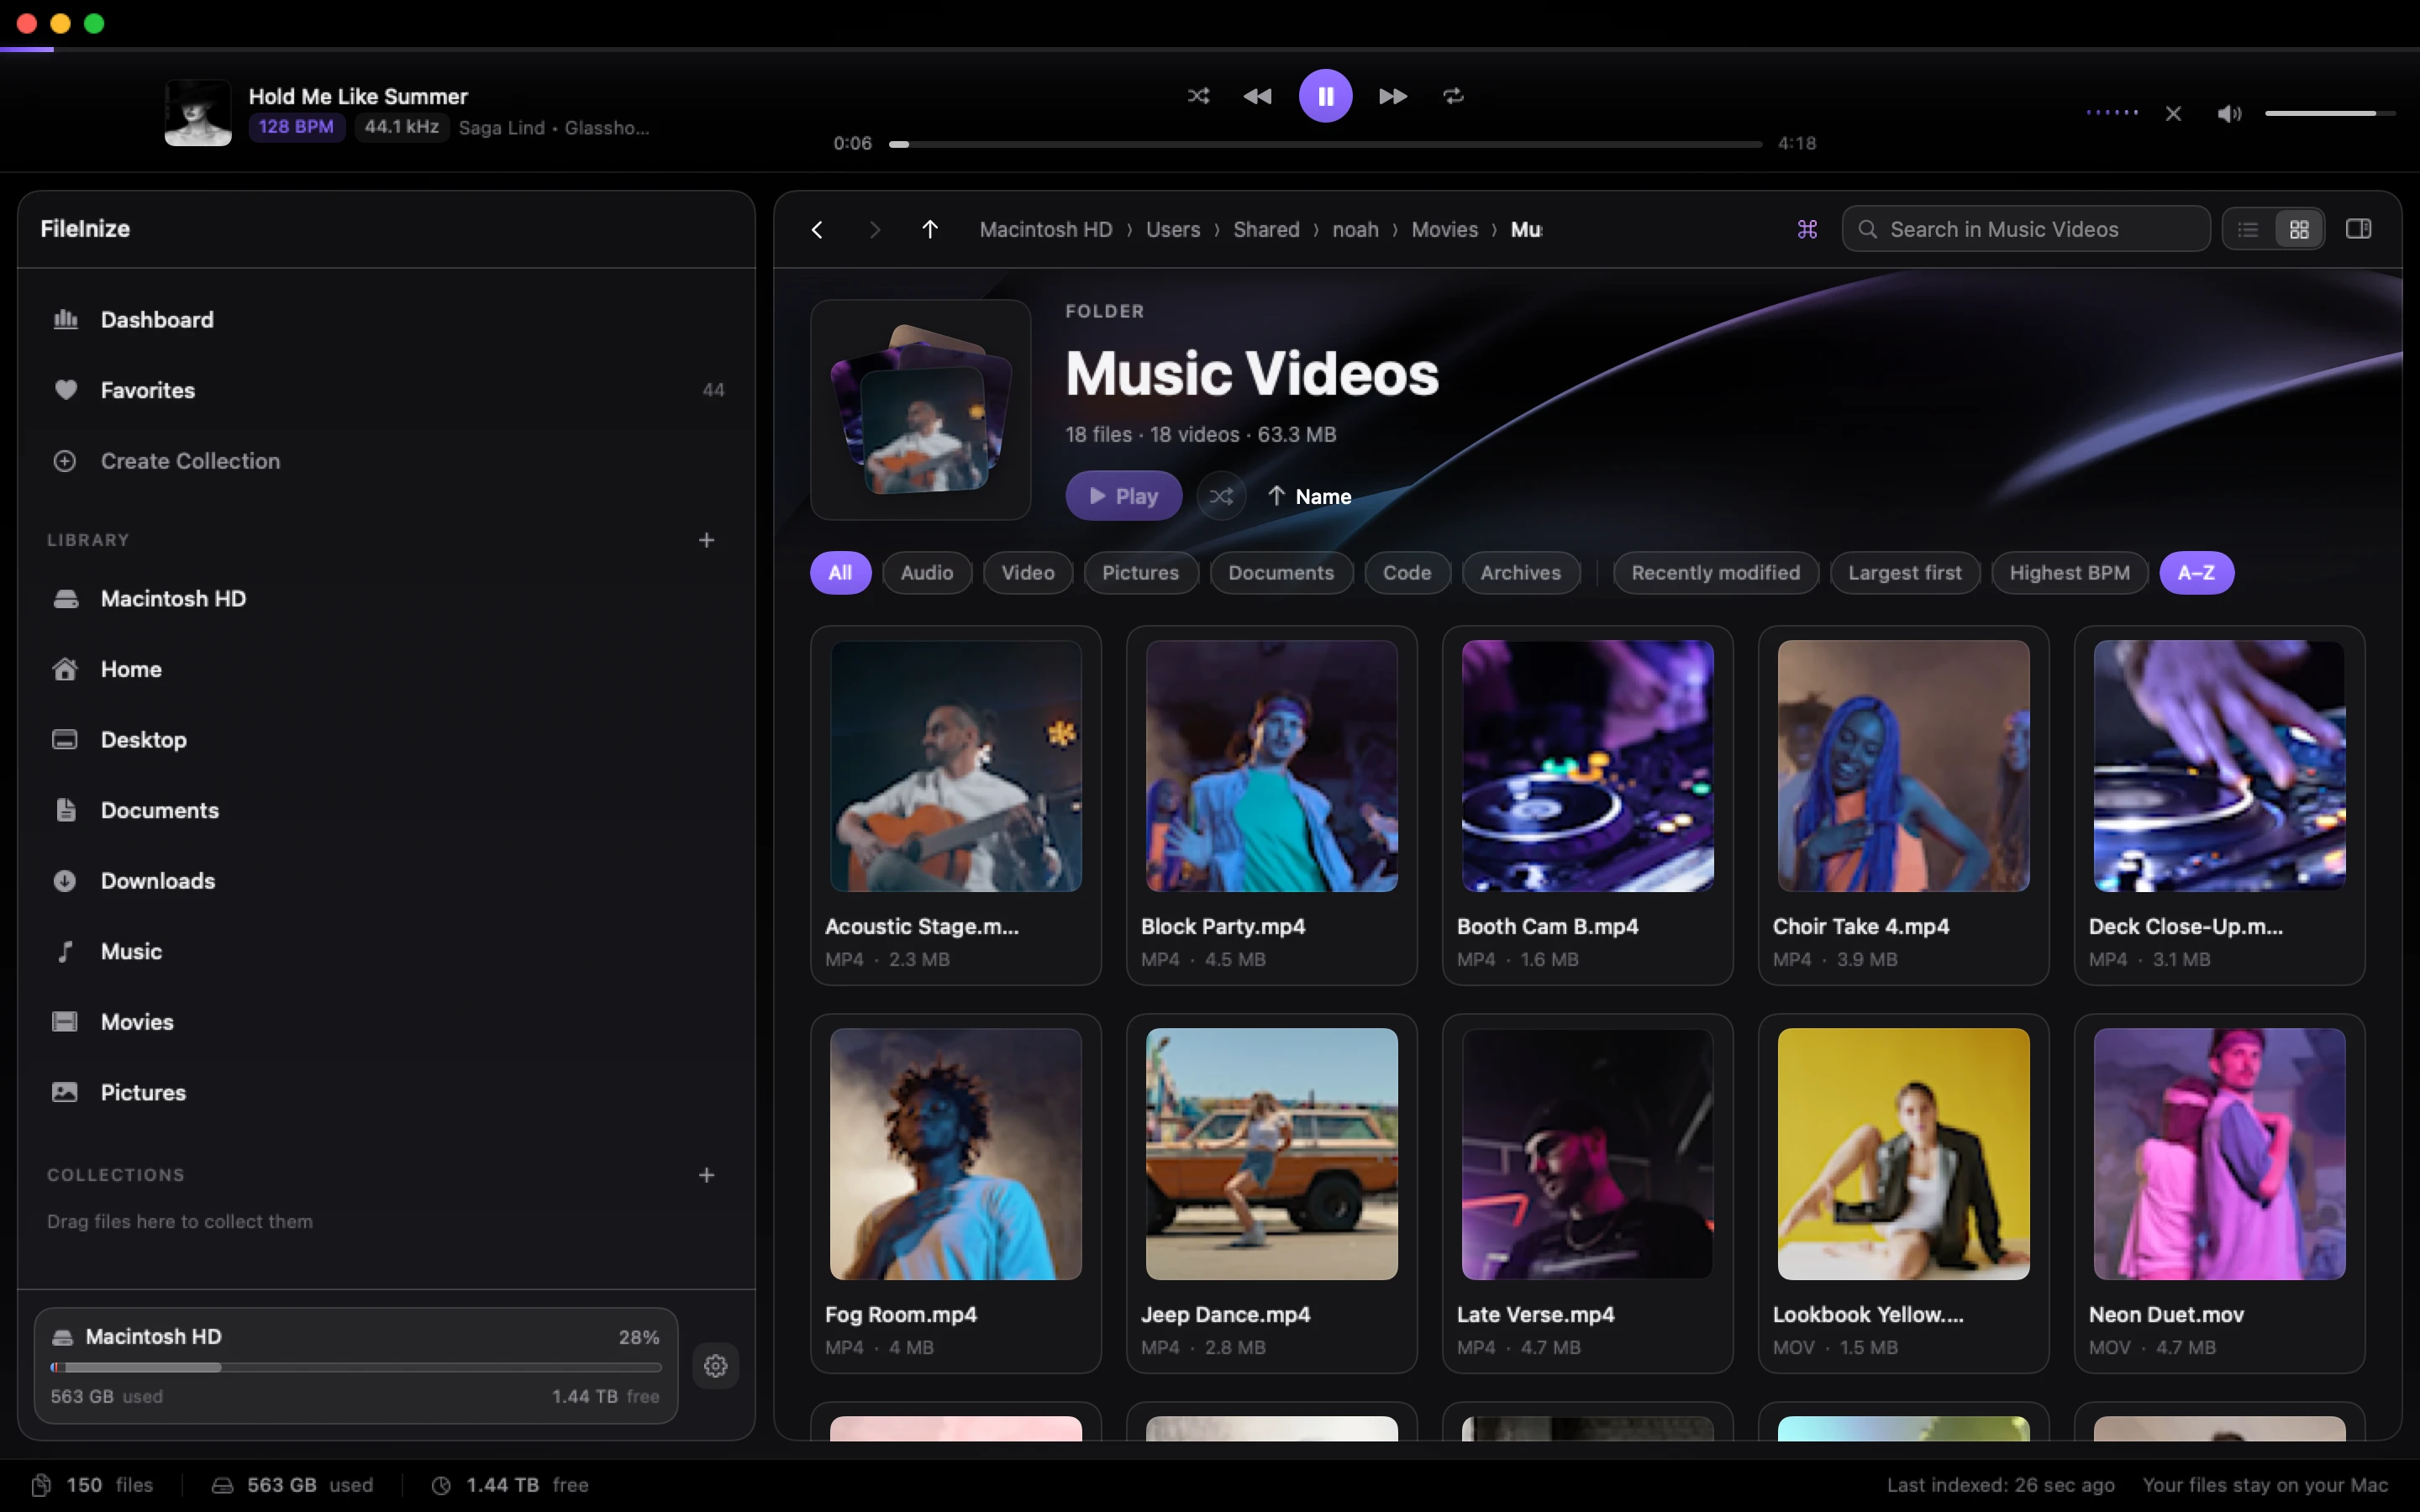Go back with the left arrow
The image size is (2420, 1512).
click(x=817, y=229)
